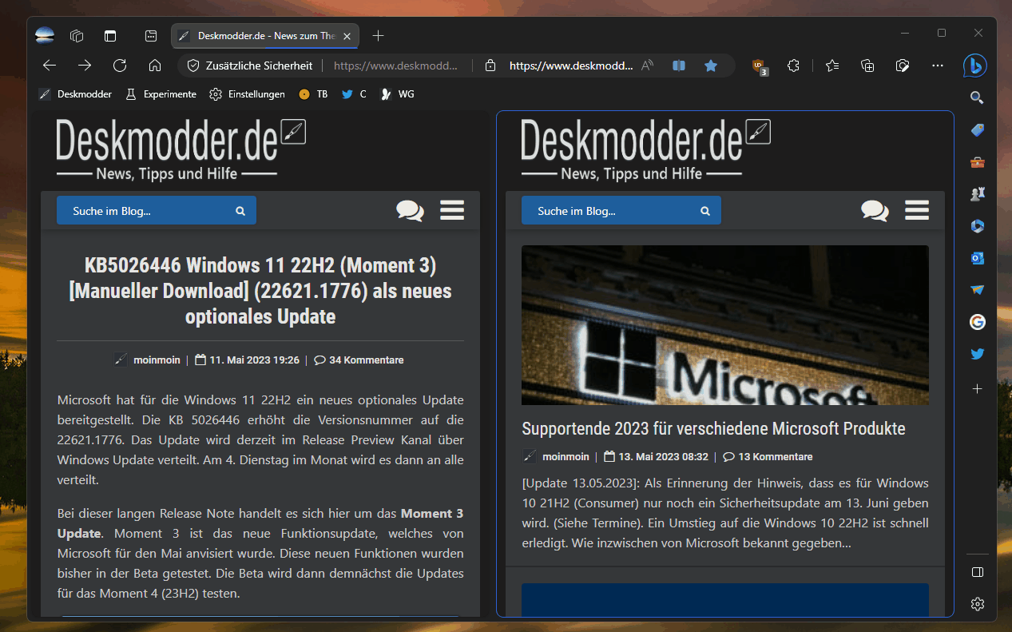The height and width of the screenshot is (632, 1012).
Task: Open the Games chess sidebar icon
Action: pyautogui.click(x=977, y=194)
